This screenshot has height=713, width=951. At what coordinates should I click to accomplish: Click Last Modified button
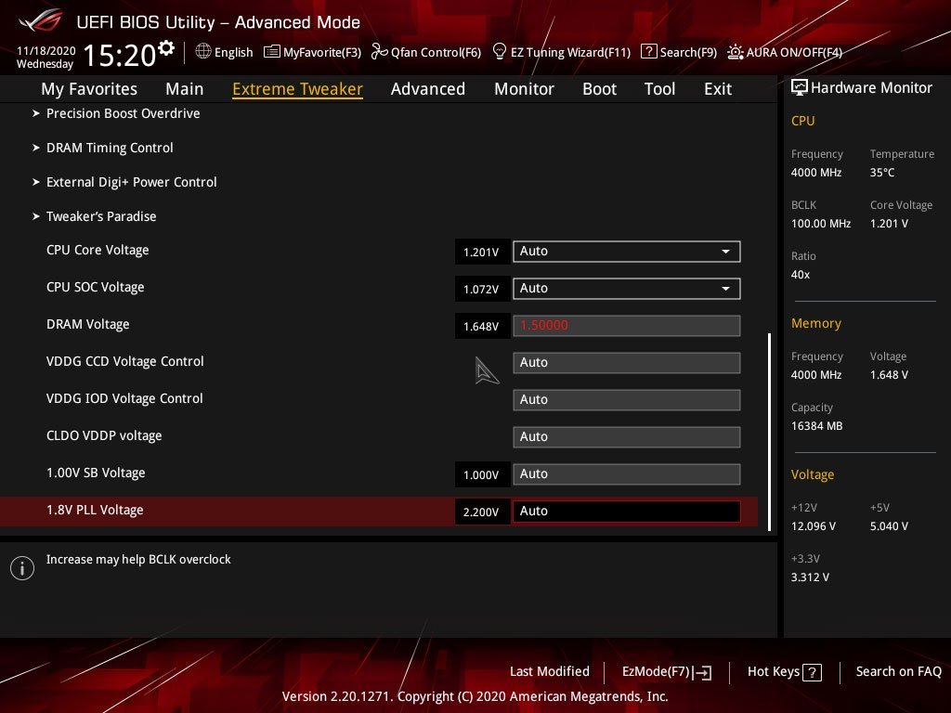click(550, 672)
